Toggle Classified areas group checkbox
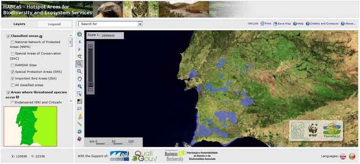Screen dimensions: 360x164 click(9, 36)
